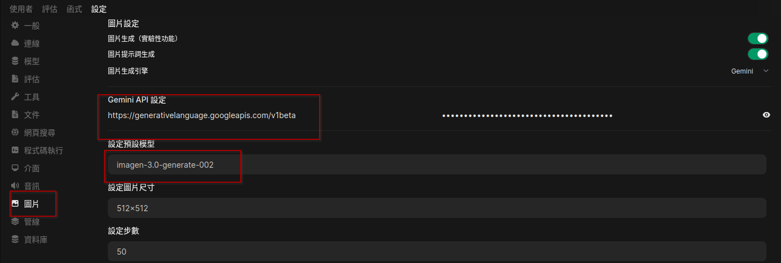Switch to the 使用者 top tab
This screenshot has height=263, width=781.
point(21,9)
